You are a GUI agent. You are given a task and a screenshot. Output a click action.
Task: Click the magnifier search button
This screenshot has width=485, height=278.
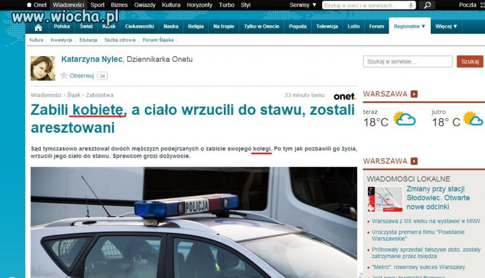click(x=427, y=5)
